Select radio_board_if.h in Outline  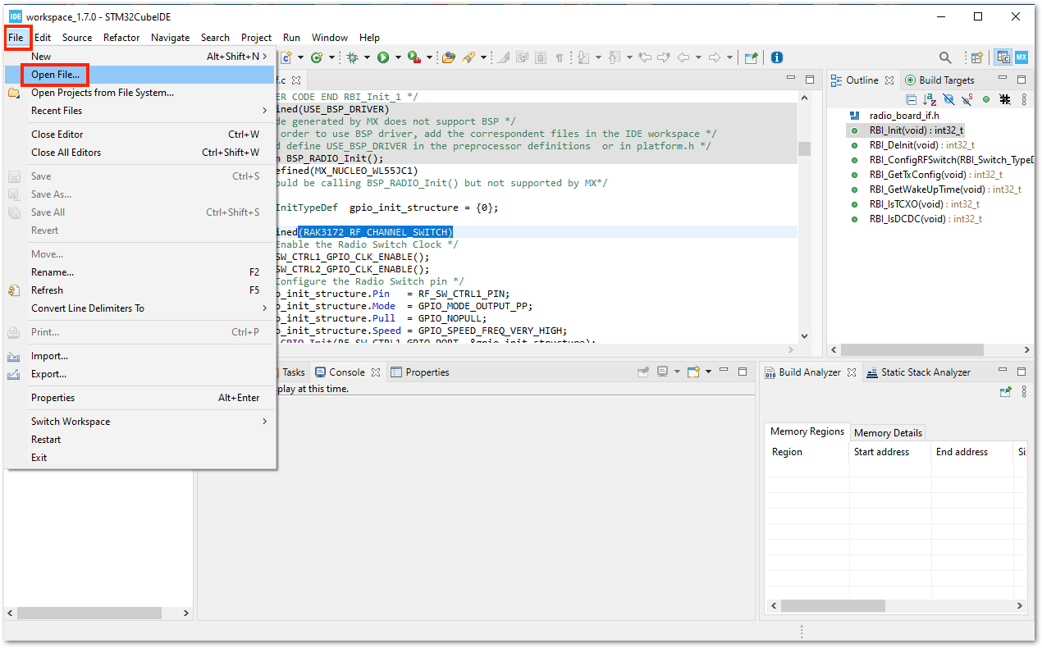(x=894, y=116)
